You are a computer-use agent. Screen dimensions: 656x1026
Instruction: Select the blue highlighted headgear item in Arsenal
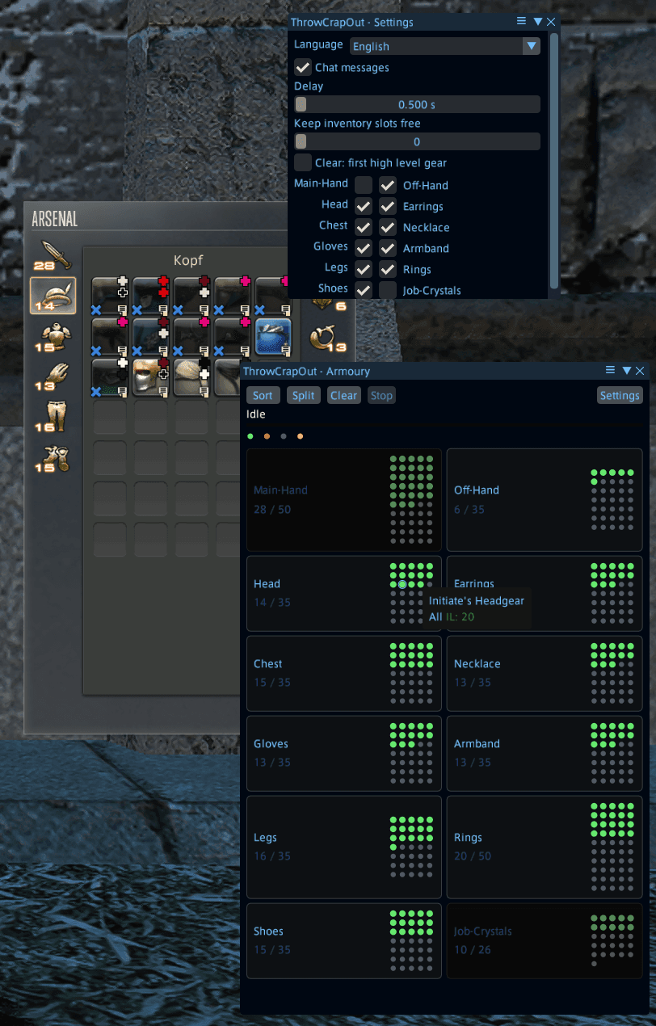pyautogui.click(x=273, y=336)
